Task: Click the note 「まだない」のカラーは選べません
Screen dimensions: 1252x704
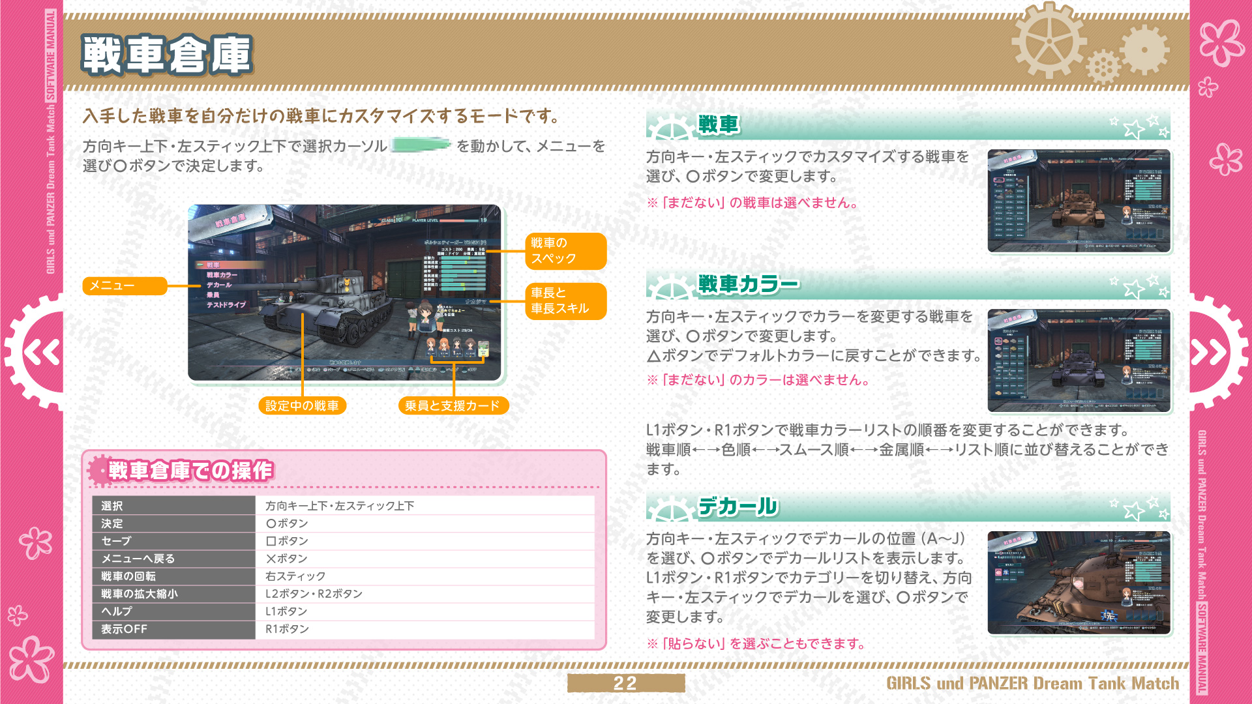Action: click(758, 380)
